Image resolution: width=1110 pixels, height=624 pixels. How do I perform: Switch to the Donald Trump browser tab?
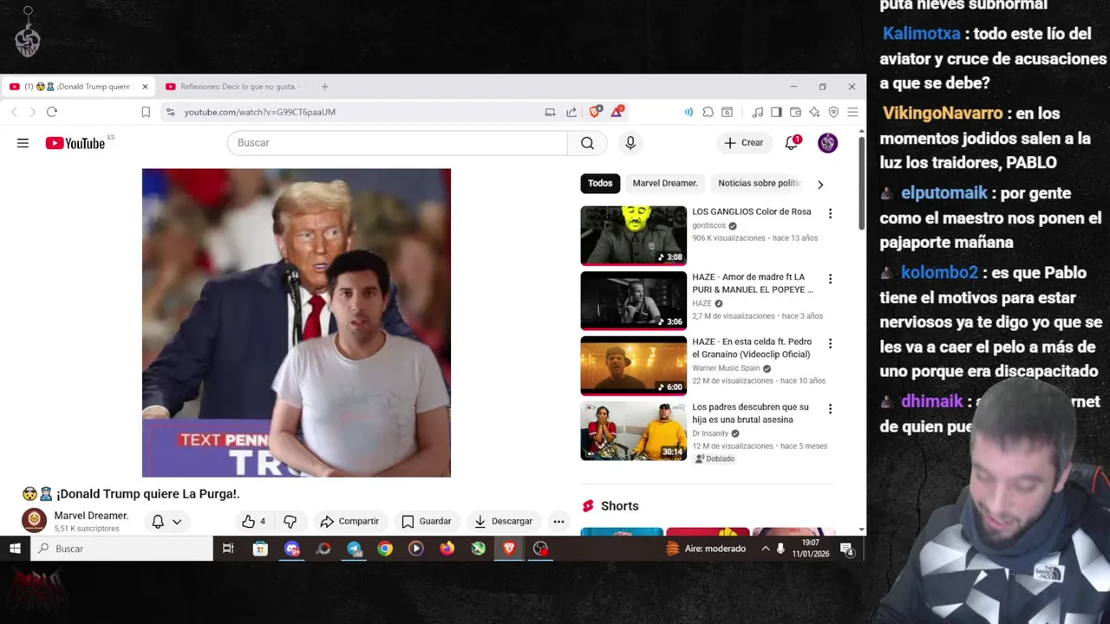click(x=80, y=87)
